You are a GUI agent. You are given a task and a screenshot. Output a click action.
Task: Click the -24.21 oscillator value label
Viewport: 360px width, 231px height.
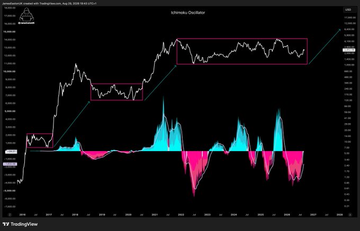click(11, 152)
